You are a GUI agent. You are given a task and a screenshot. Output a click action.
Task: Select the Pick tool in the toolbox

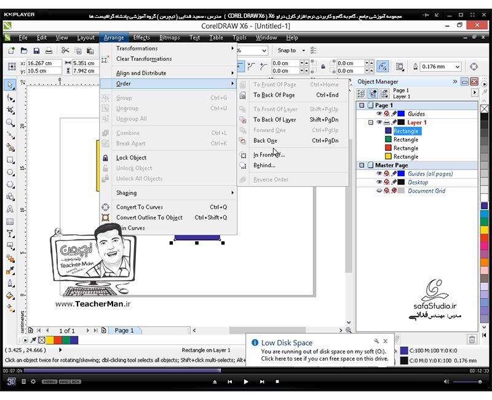[10, 85]
